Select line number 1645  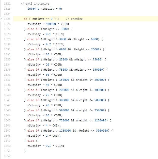click(x=7, y=120)
